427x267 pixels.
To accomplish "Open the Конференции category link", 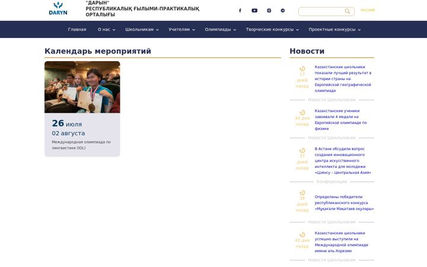I will pyautogui.click(x=332, y=182).
